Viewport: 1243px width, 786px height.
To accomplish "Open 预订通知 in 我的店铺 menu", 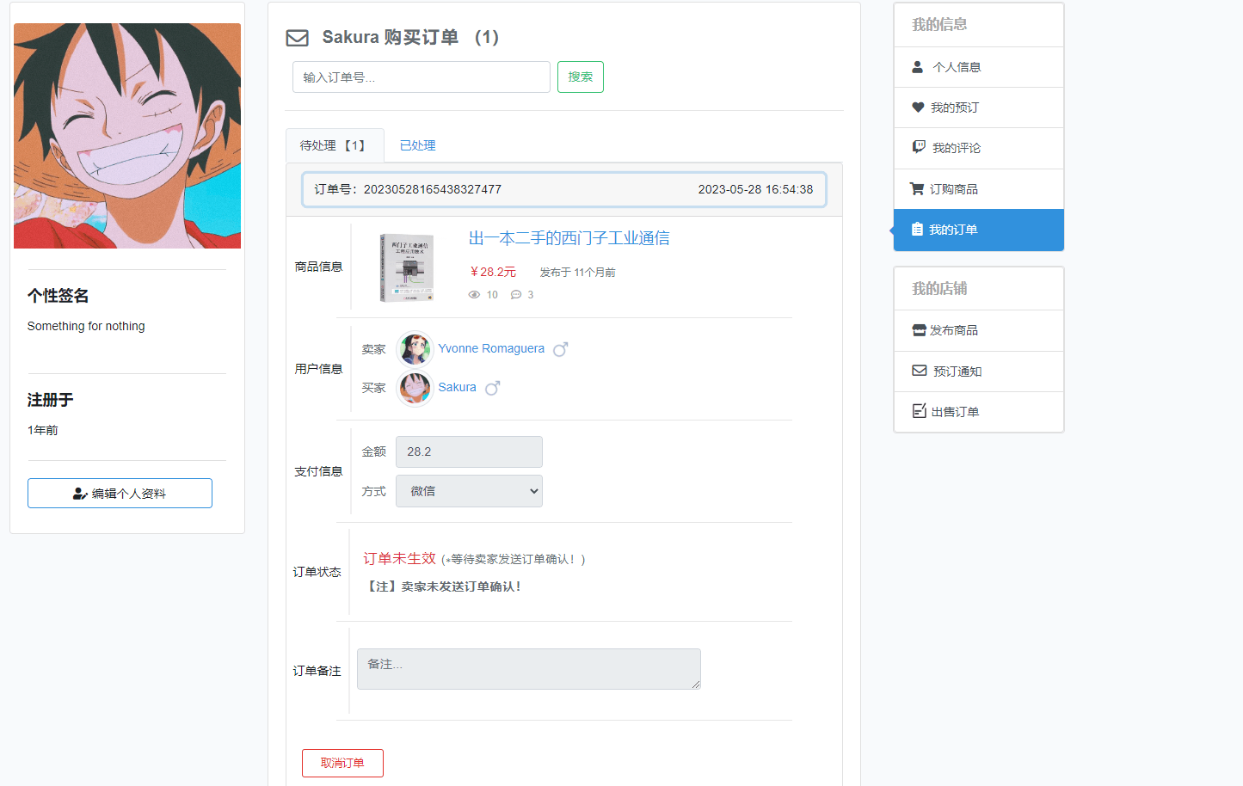I will pyautogui.click(x=979, y=372).
